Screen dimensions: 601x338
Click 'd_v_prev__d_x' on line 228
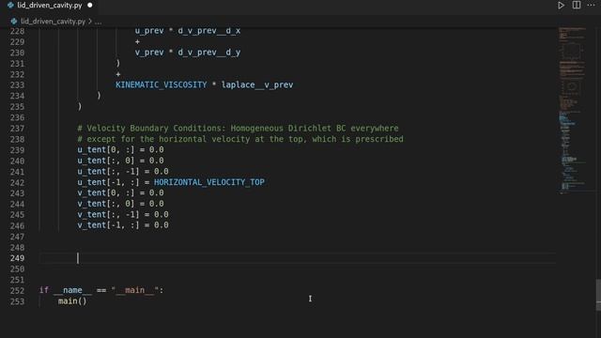click(x=208, y=31)
